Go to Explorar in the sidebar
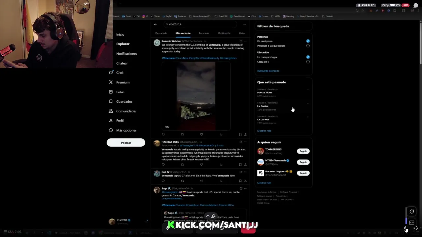This screenshot has height=237, width=422. 123,44
